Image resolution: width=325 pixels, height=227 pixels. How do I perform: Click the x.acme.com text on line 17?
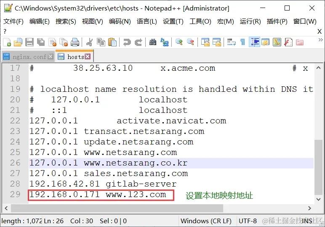188,68
